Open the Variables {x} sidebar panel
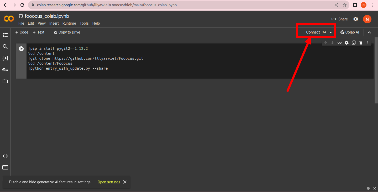Screen dimensions: 378x192 [x=5, y=58]
